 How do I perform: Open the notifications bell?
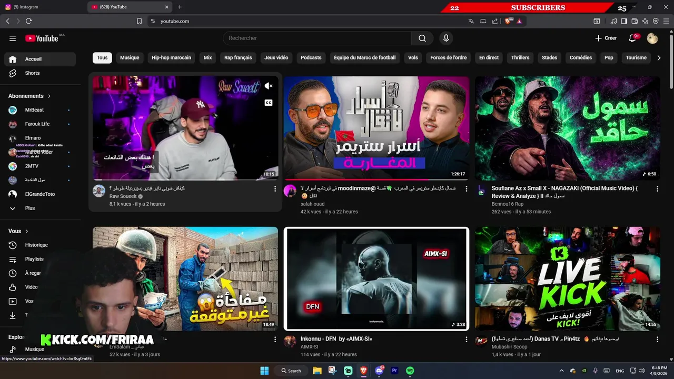tap(632, 38)
